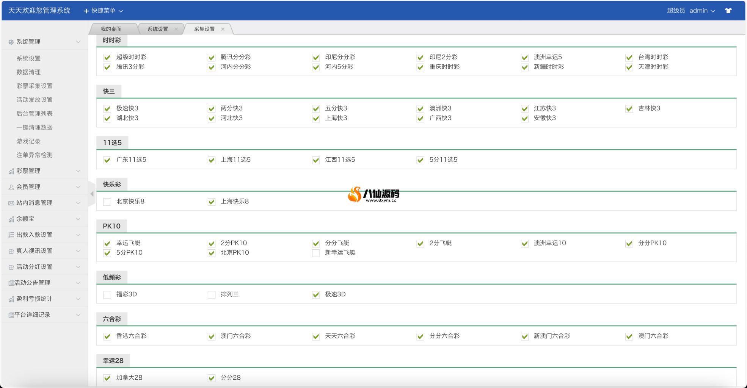
Task: Switch to the 系统设置 tab
Action: click(x=157, y=29)
